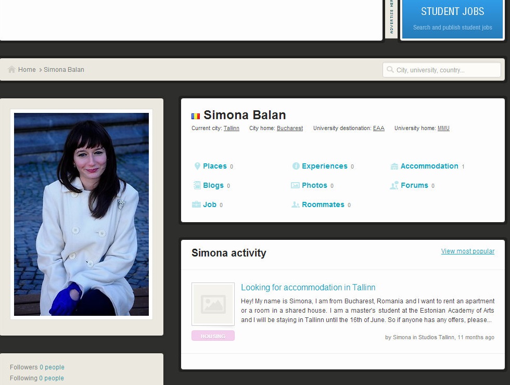Open 'Looking for accommodation in Tallinn' post

(x=308, y=287)
